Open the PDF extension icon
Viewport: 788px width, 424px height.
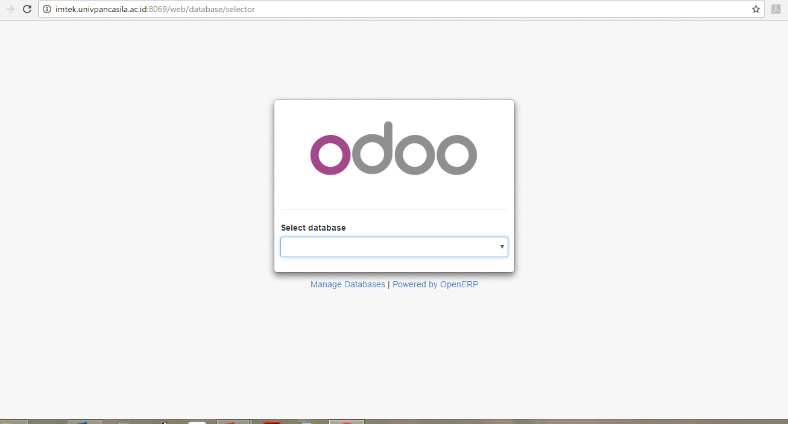click(776, 9)
